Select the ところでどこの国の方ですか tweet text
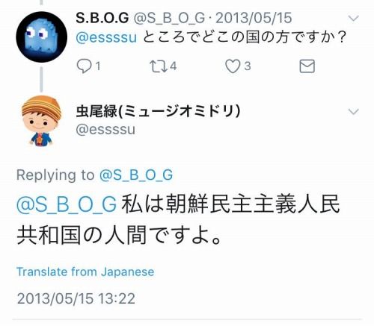 [245, 37]
